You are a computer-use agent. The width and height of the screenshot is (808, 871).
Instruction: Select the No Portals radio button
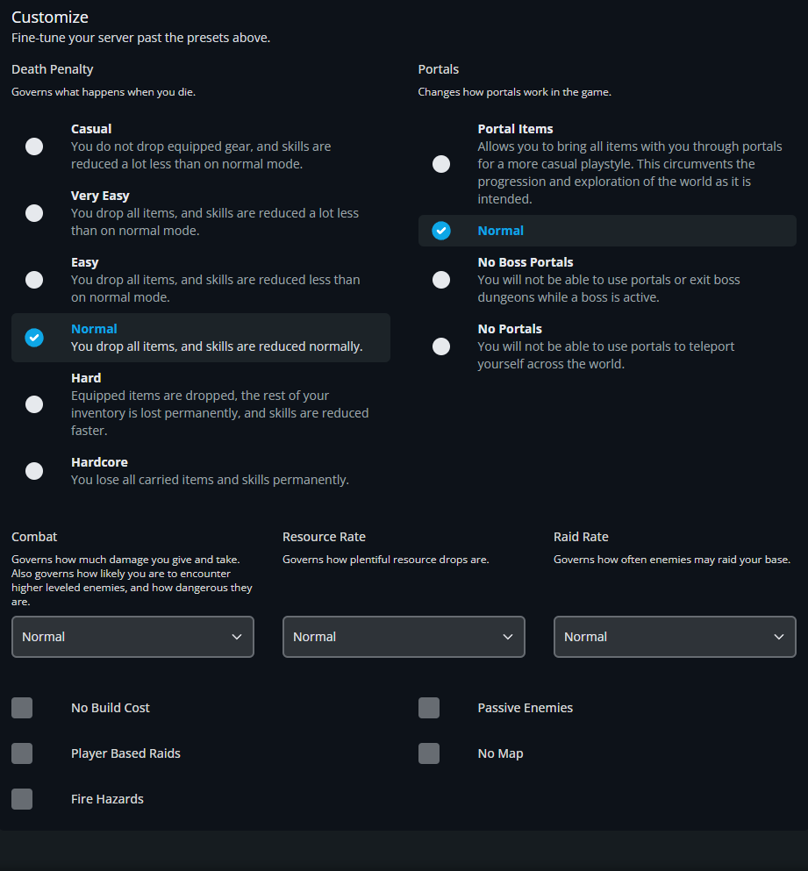tap(441, 346)
